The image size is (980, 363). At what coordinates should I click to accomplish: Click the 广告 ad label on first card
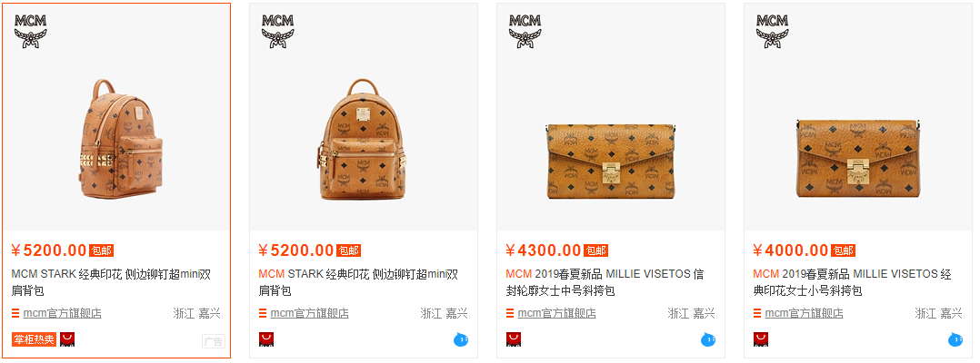(x=213, y=341)
